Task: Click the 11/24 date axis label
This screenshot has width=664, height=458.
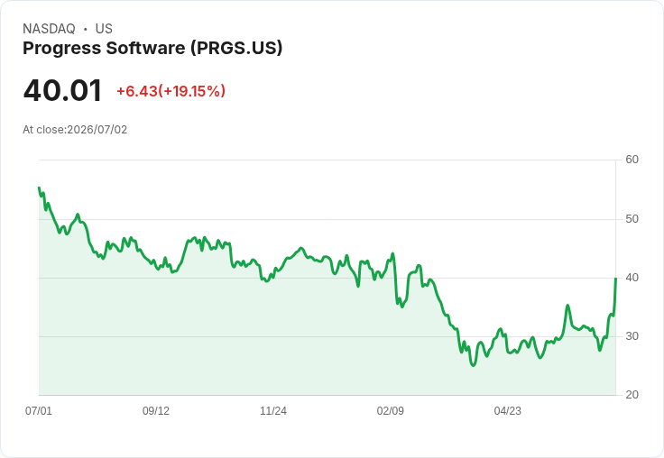Action: pos(273,410)
